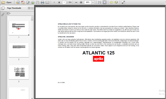Click the upload to cloud icon

tap(33, 2)
